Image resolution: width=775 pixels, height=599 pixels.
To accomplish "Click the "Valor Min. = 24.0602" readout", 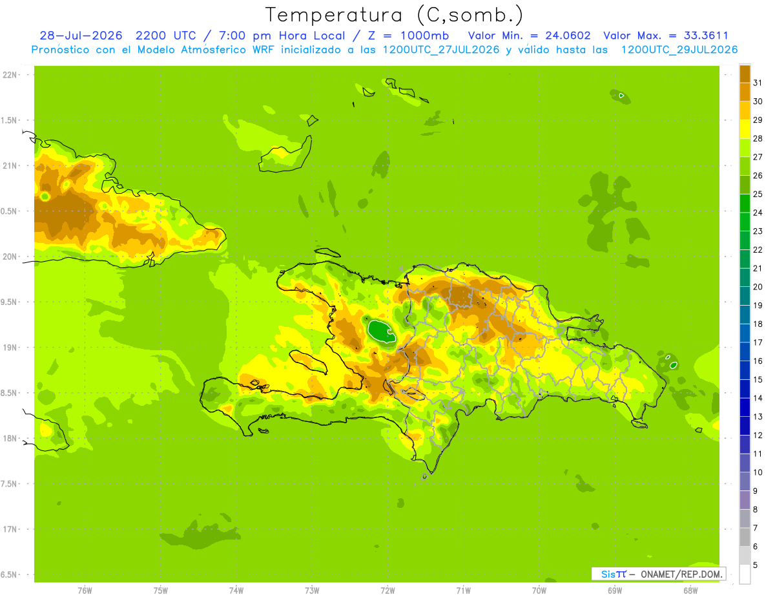I will pos(529,36).
